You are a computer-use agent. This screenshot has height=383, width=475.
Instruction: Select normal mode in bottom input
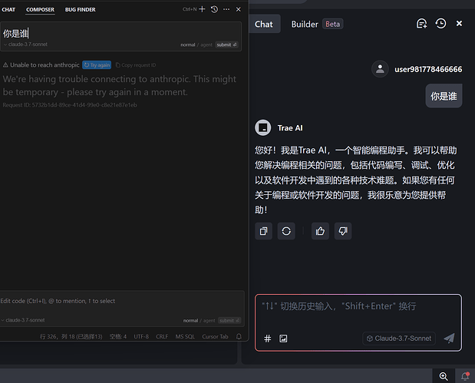point(190,321)
